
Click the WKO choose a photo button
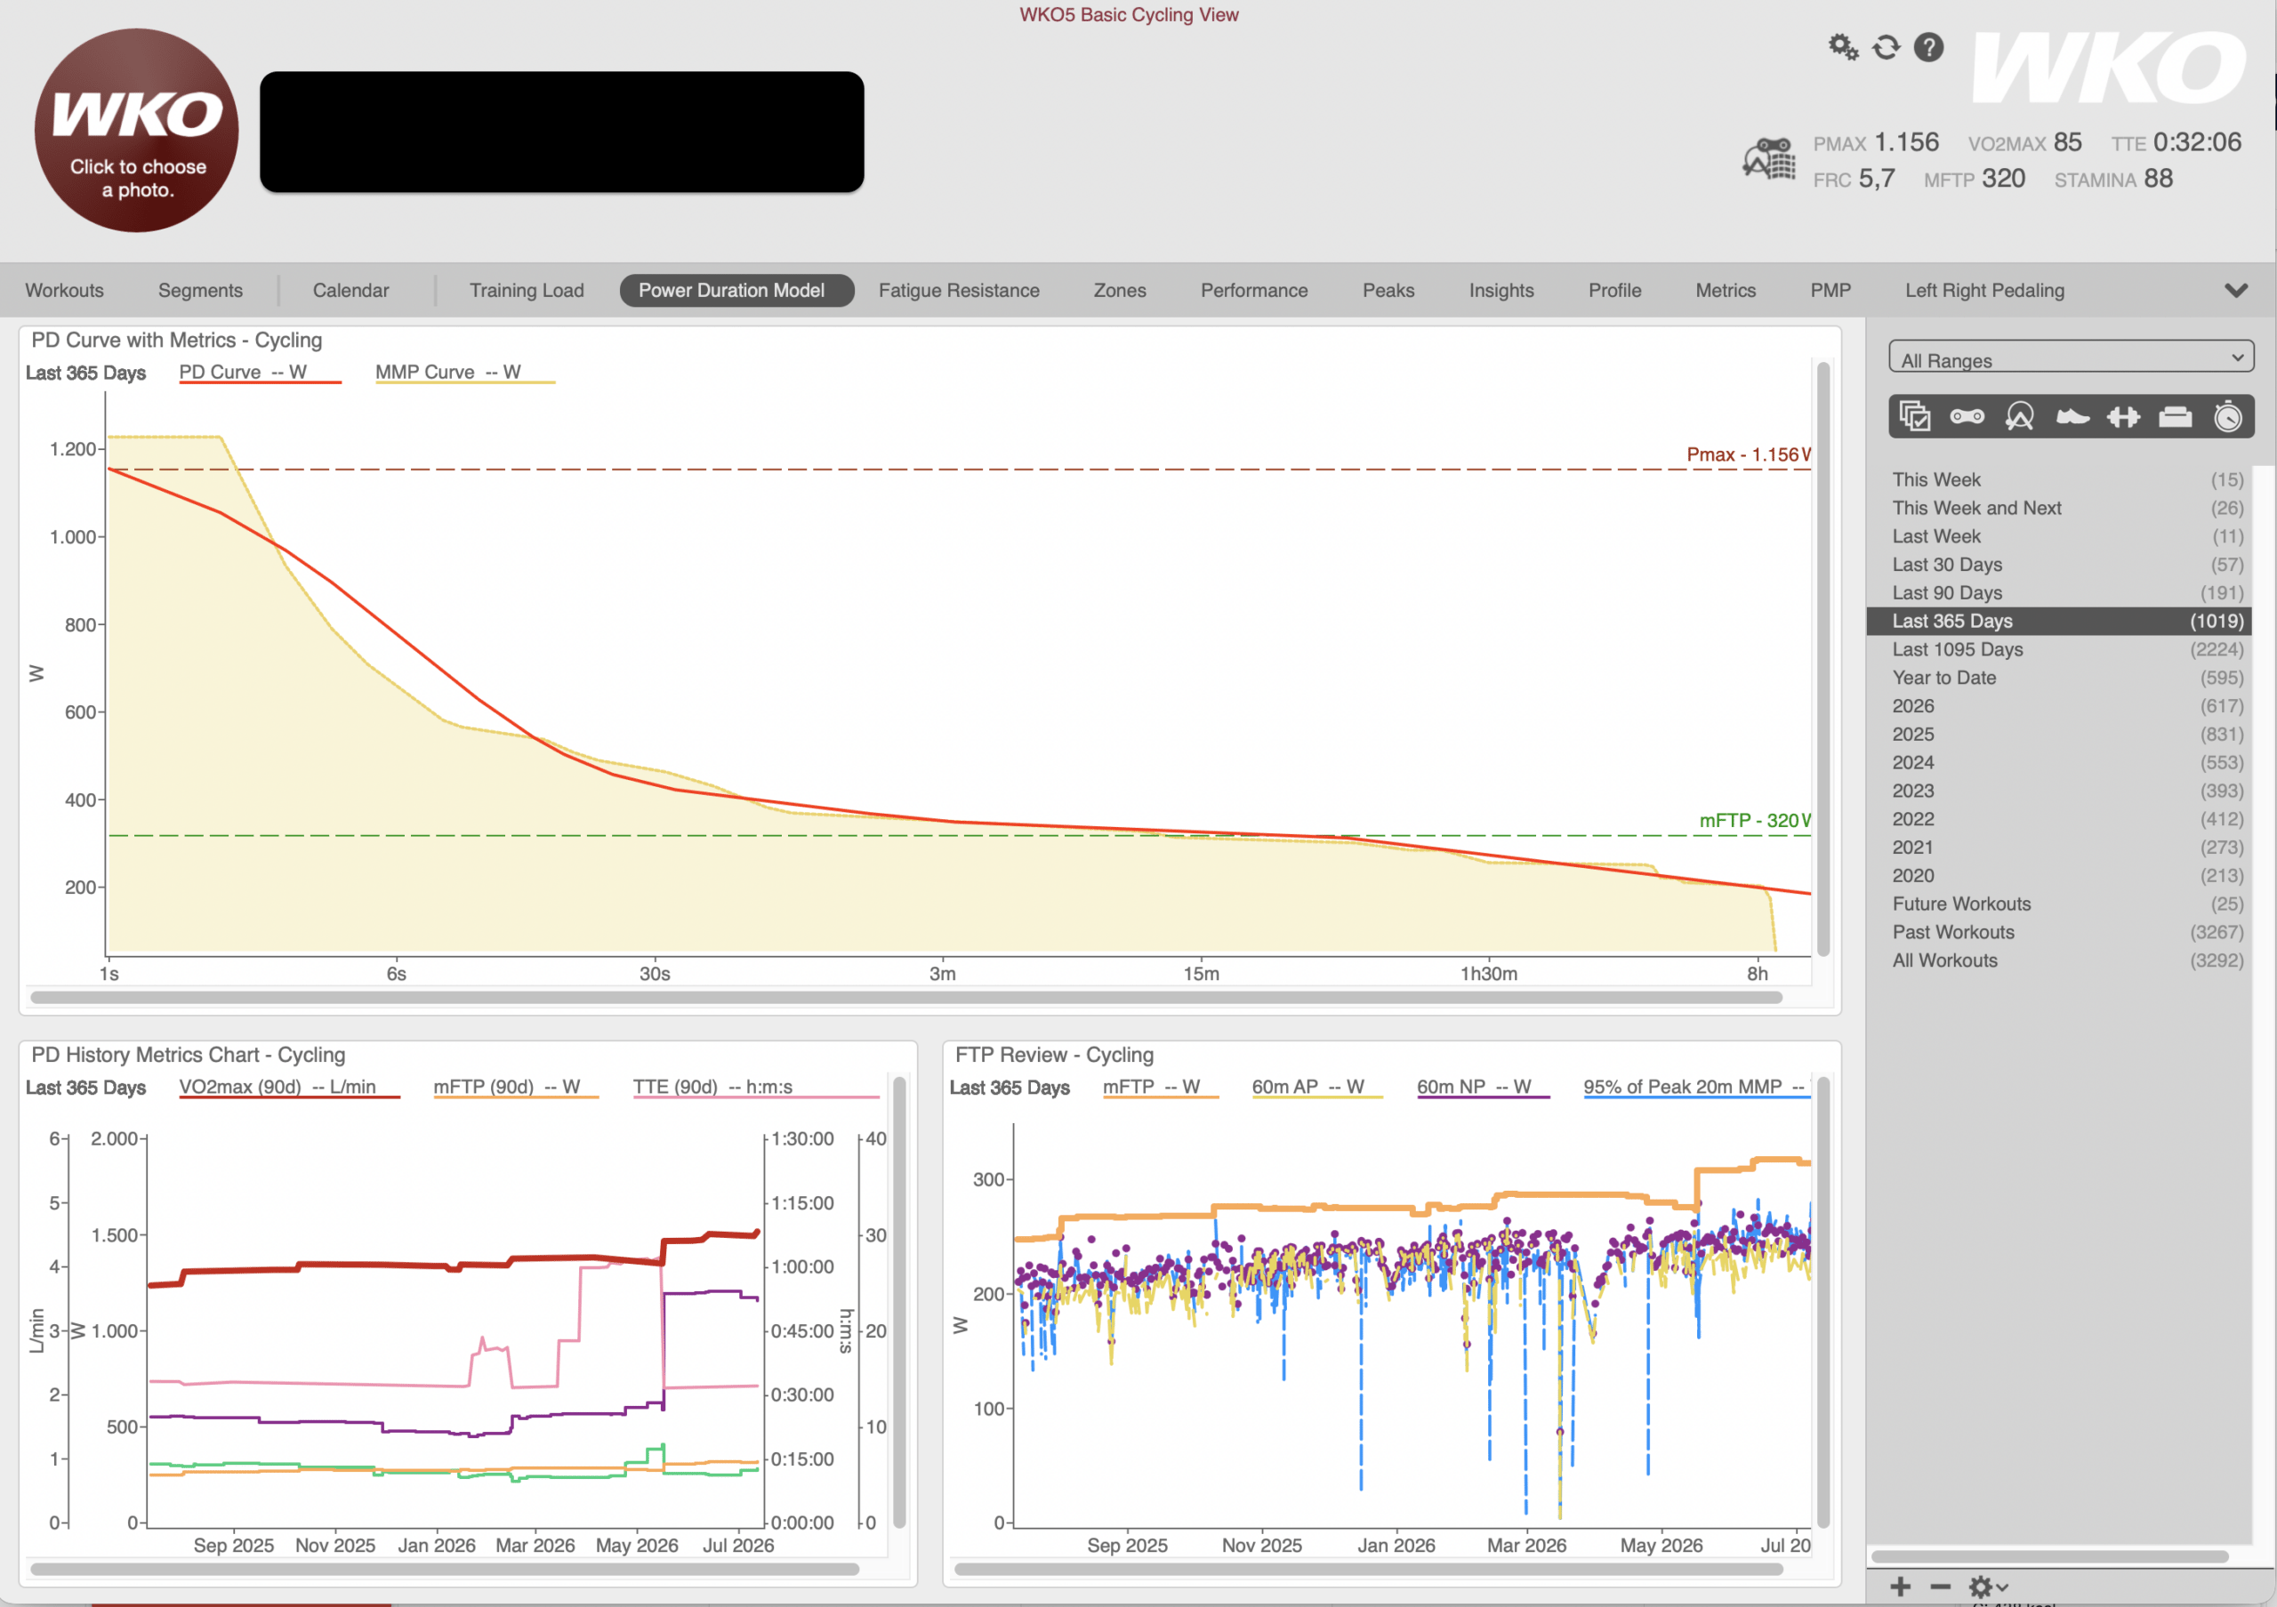point(137,131)
